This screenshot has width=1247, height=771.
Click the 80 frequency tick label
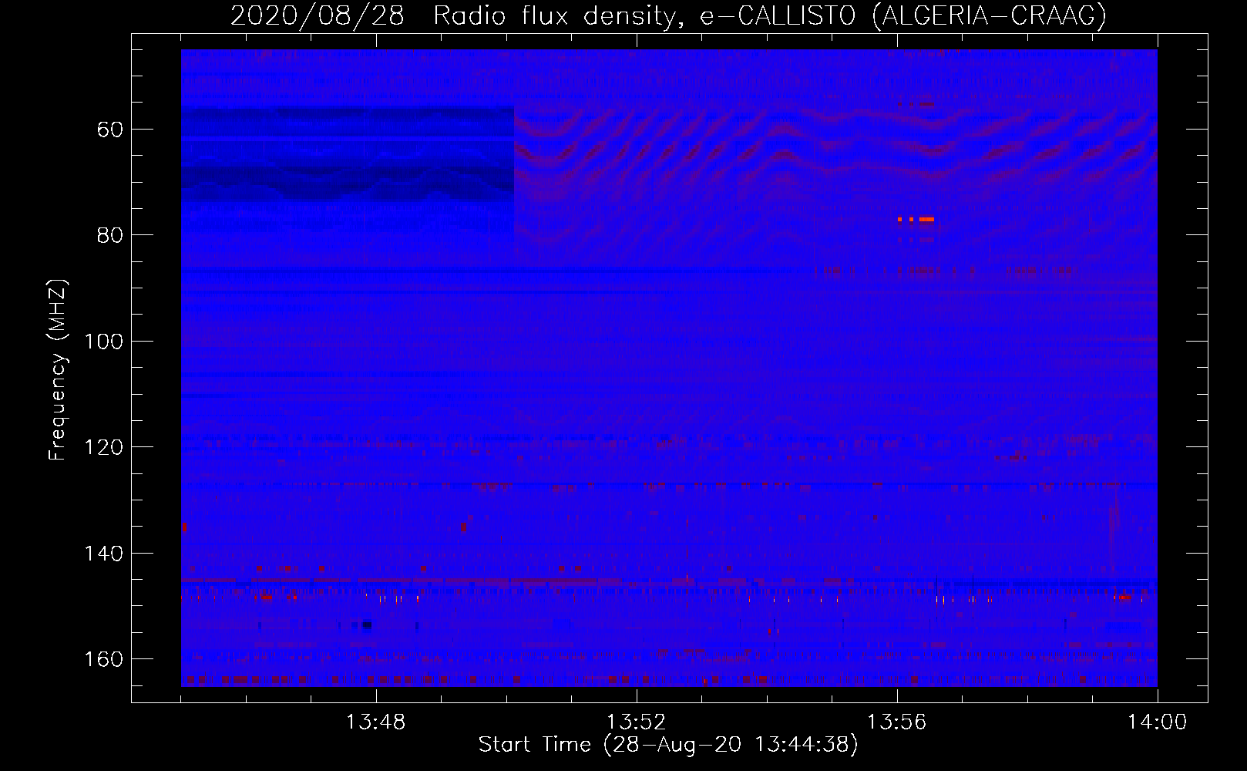110,235
